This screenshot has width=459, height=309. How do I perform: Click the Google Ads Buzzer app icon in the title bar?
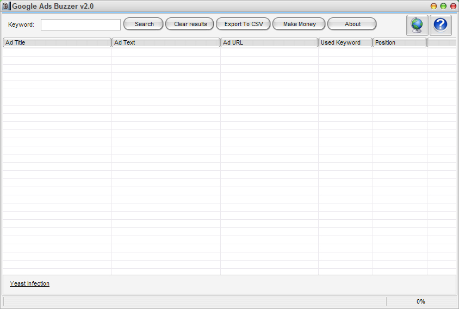(6, 6)
